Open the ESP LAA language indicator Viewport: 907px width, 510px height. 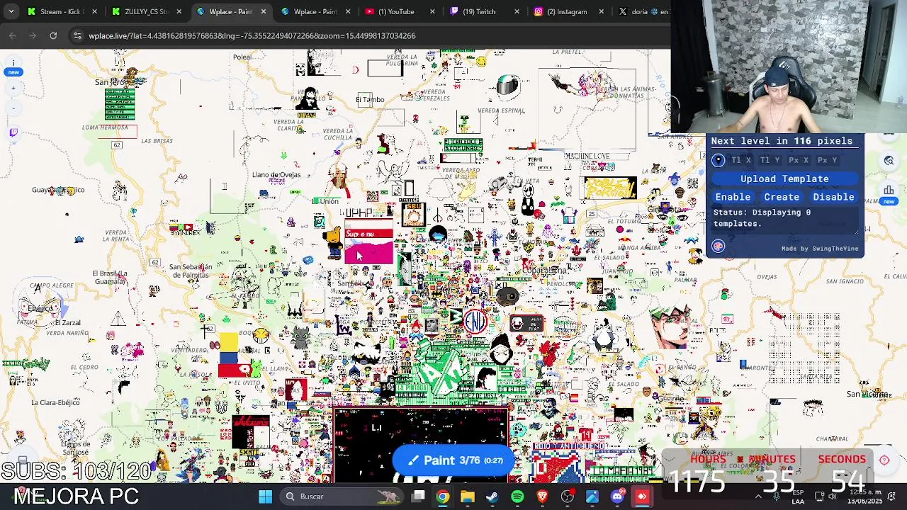click(x=798, y=497)
